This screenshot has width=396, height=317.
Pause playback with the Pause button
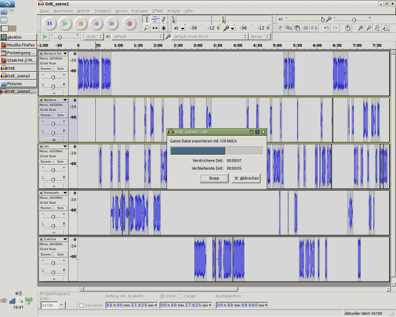(49, 24)
